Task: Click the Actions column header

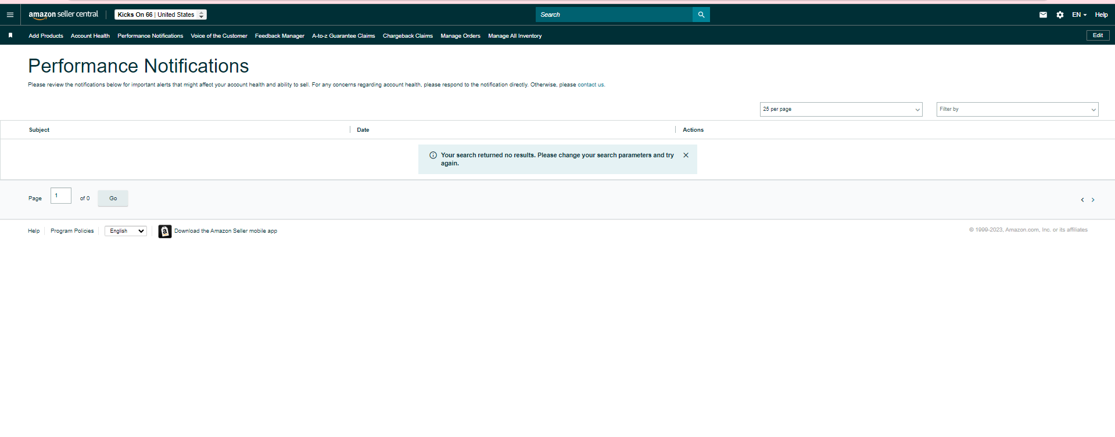Action: tap(693, 130)
